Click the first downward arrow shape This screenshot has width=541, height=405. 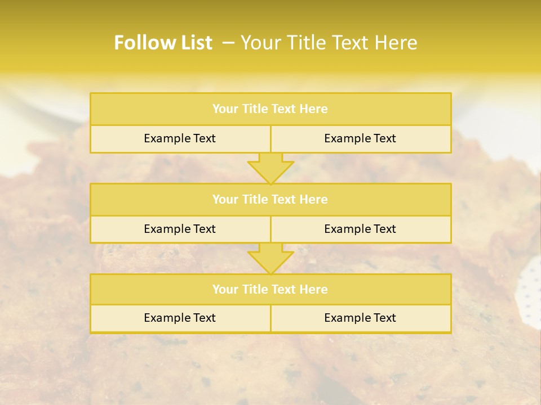click(270, 169)
